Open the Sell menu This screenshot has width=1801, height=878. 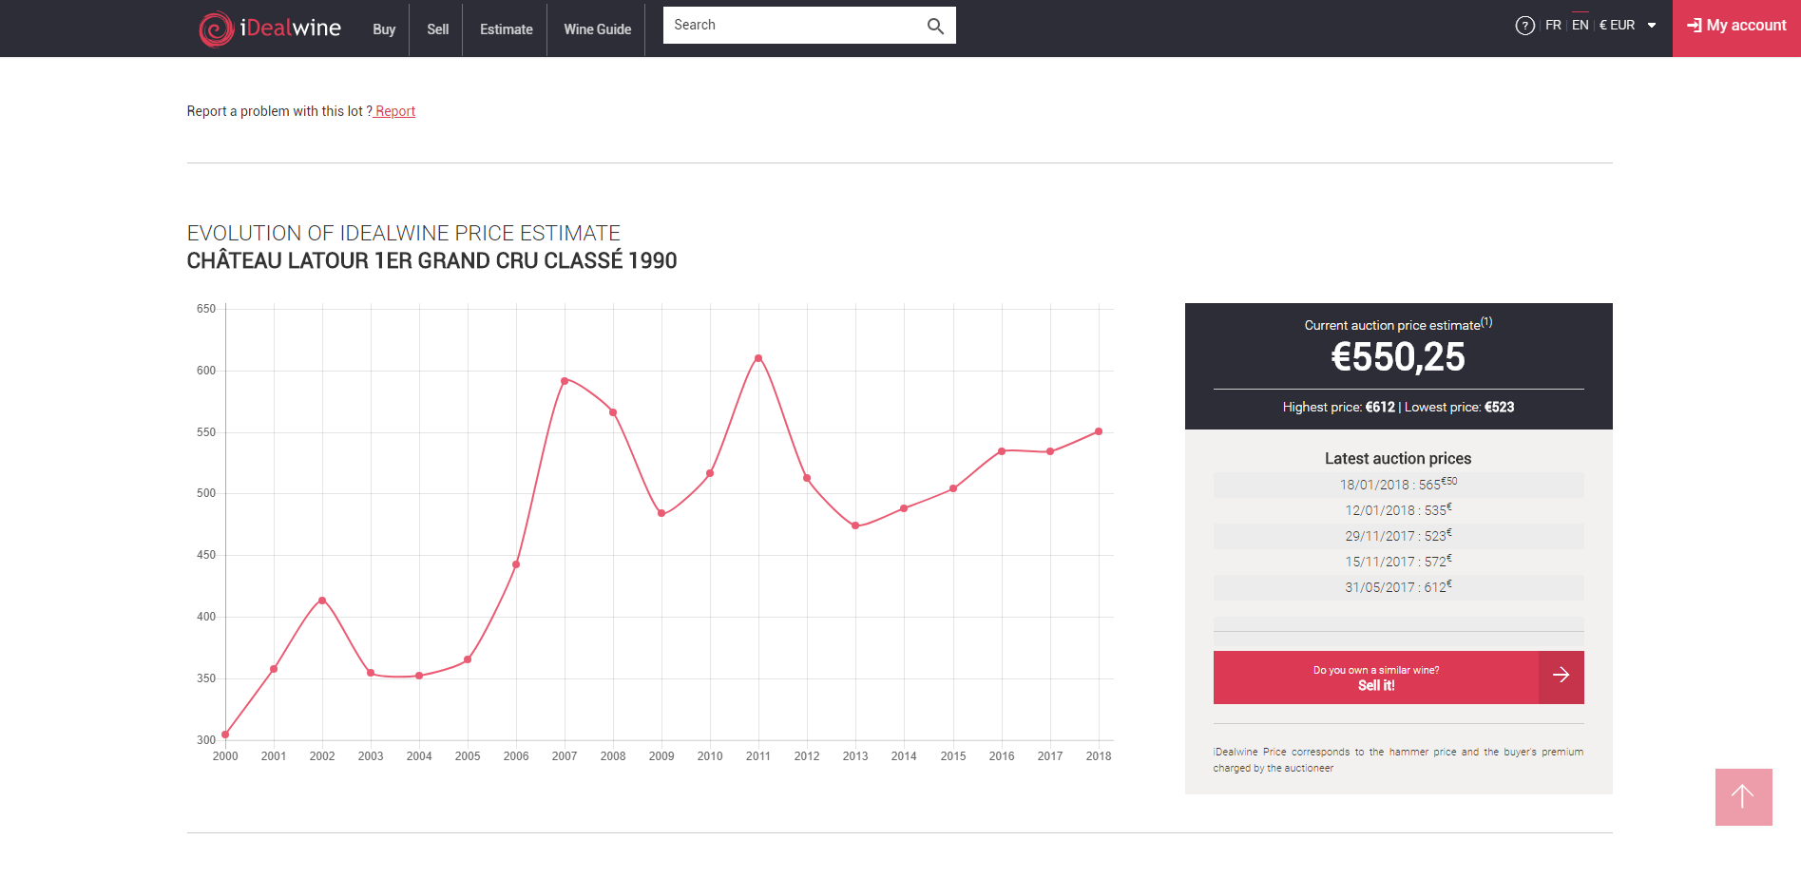pos(437,29)
